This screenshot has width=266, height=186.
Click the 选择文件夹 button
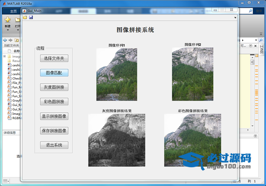pos(54,58)
